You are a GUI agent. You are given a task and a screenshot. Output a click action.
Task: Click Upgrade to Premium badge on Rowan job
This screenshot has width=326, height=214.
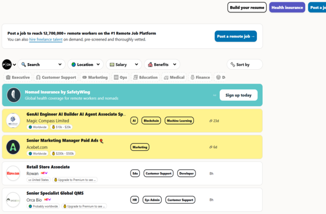pos(75,180)
